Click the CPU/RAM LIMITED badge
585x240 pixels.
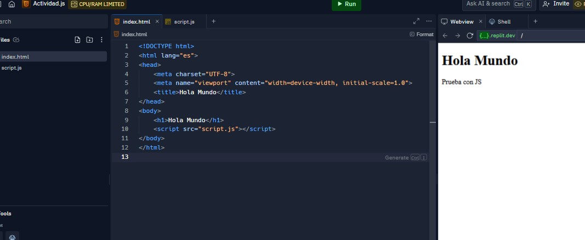[97, 4]
